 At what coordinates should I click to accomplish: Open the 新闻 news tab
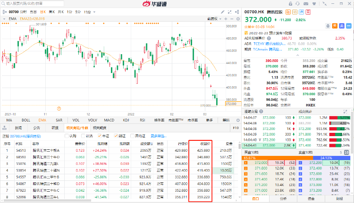click(x=18, y=128)
